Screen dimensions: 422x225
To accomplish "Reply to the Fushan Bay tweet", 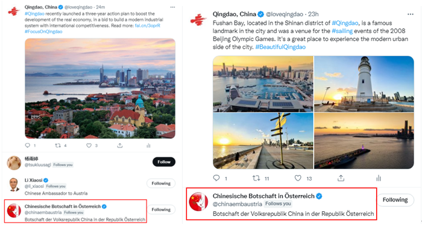I will 216,178.
